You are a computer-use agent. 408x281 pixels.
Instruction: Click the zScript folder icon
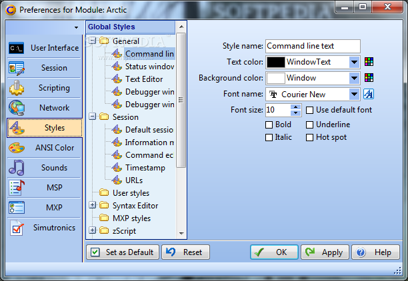(104, 230)
